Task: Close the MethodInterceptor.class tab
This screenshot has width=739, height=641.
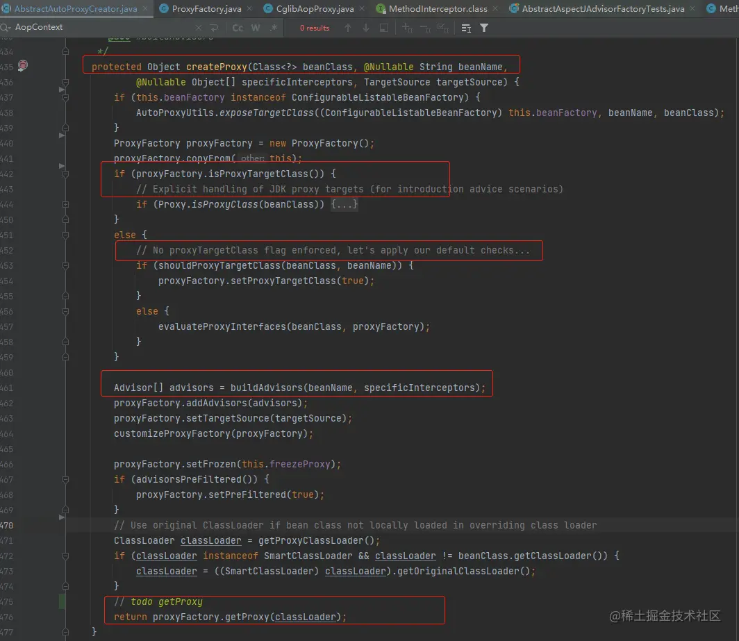Action: pyautogui.click(x=495, y=8)
